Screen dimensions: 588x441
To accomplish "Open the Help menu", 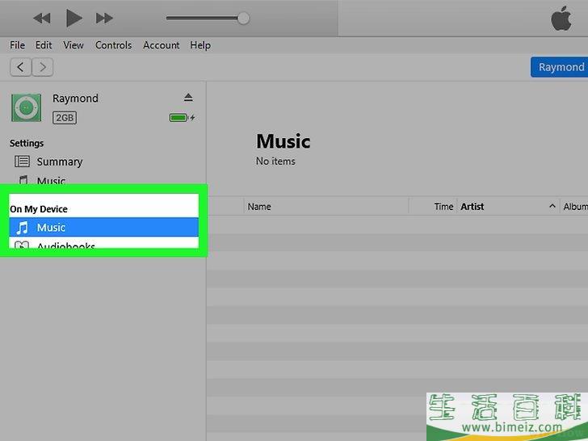I will coord(200,45).
